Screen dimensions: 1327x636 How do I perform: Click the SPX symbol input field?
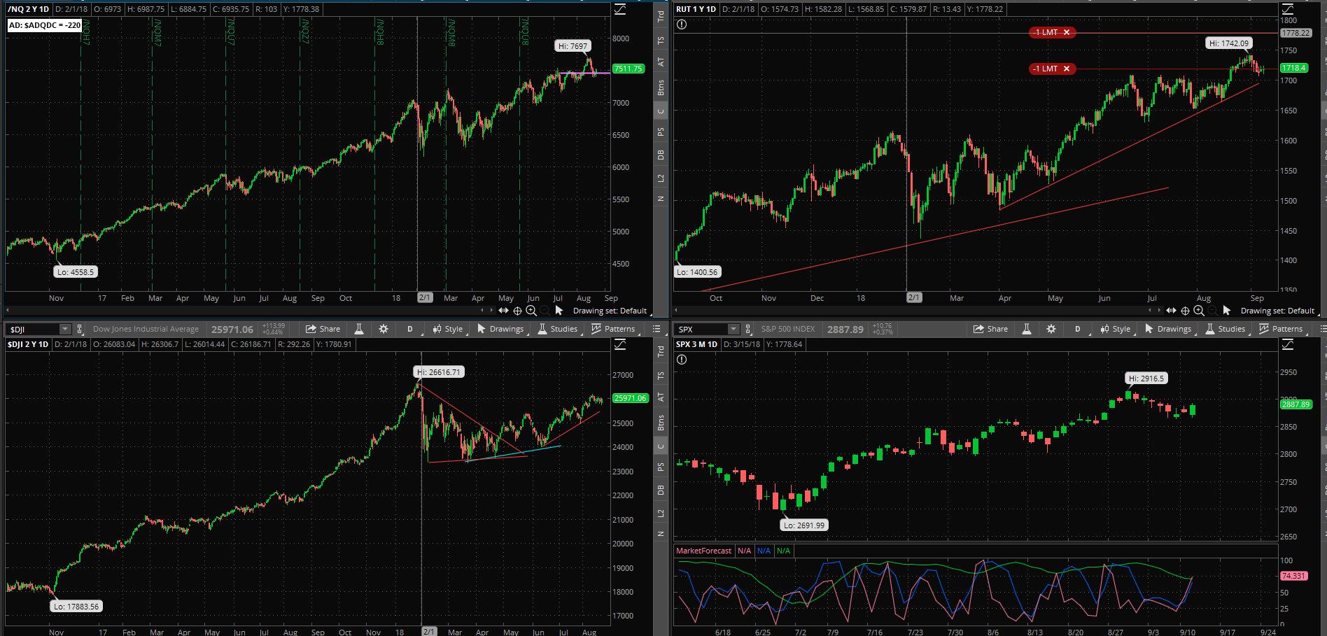point(701,329)
